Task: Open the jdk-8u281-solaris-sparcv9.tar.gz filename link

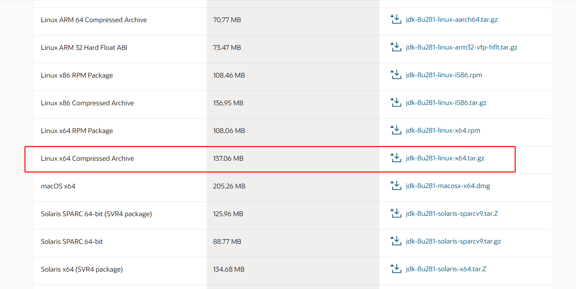Action: (x=453, y=241)
